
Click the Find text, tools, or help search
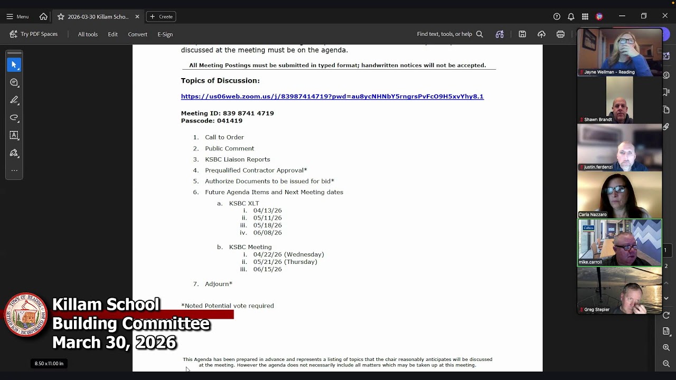(450, 34)
